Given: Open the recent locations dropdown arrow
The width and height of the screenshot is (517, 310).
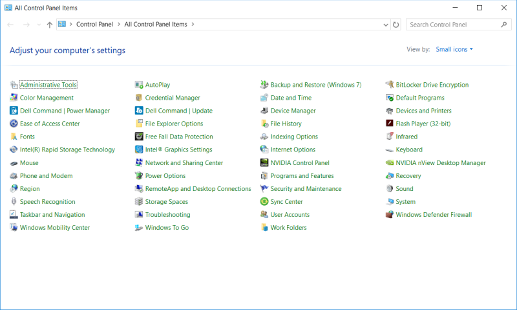Looking at the screenshot, I should pyautogui.click(x=39, y=25).
